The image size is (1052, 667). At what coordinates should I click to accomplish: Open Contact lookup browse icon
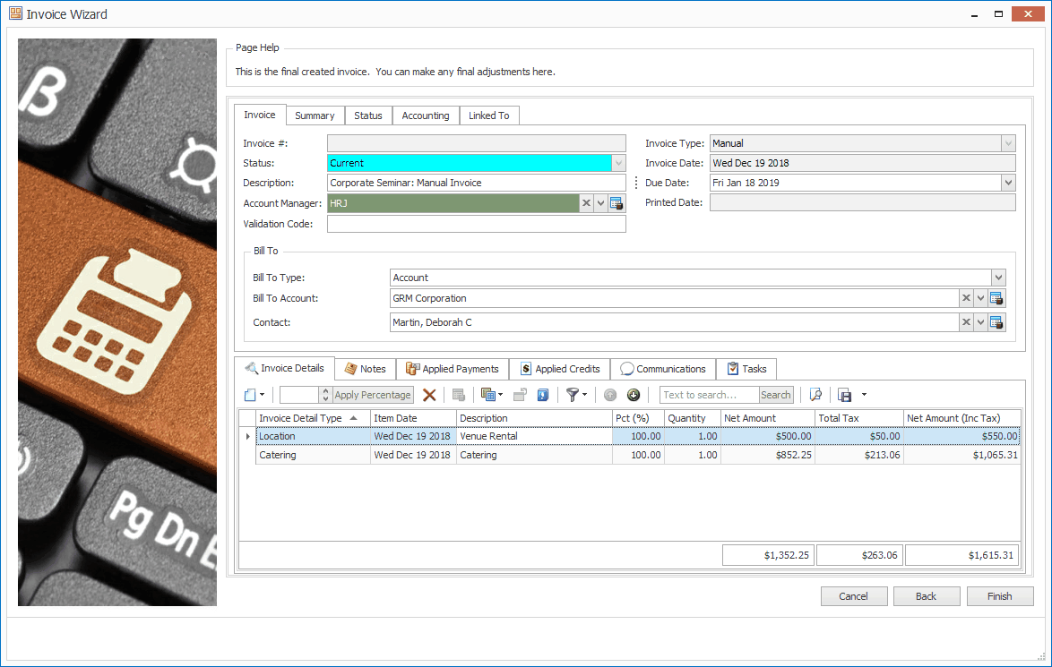996,322
